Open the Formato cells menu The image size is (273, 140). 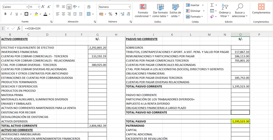(194, 17)
